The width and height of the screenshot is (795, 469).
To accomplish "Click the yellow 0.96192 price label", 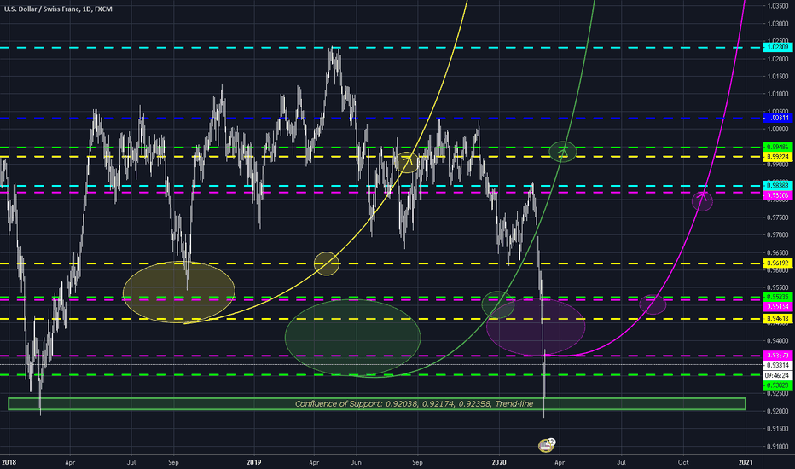I will [x=777, y=263].
